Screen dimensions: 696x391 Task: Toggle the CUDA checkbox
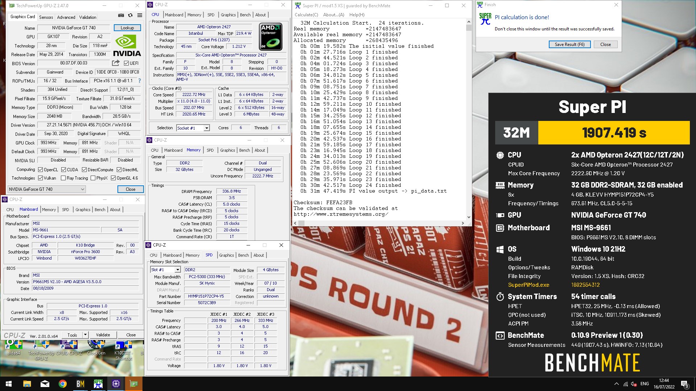tap(63, 169)
